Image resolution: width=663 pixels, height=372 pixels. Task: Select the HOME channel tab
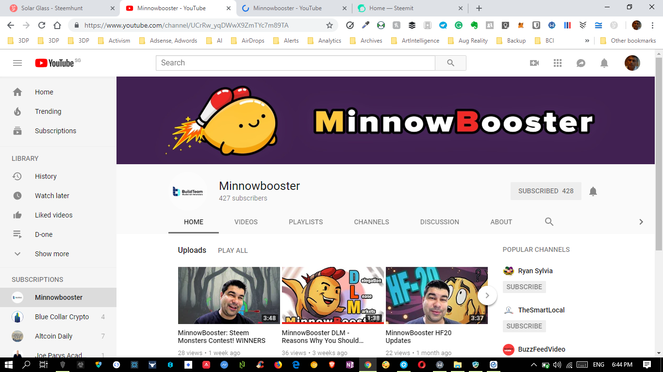[194, 222]
